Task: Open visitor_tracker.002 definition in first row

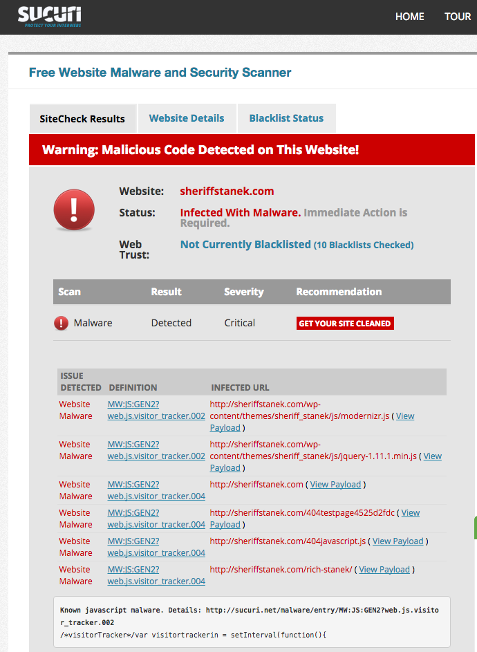Action: (156, 416)
